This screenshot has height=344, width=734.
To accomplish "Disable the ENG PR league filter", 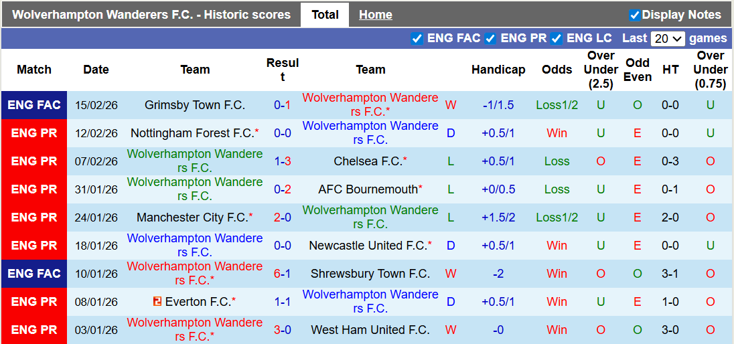I will pos(490,39).
